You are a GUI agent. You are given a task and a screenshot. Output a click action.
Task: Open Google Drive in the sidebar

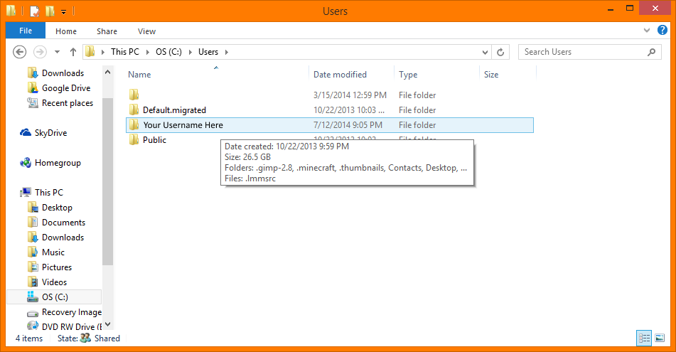click(66, 88)
